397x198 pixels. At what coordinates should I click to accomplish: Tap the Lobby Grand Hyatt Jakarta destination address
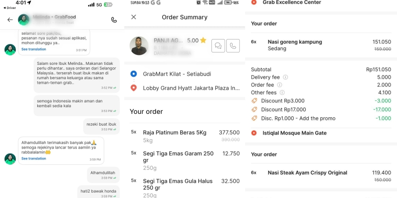(x=191, y=88)
